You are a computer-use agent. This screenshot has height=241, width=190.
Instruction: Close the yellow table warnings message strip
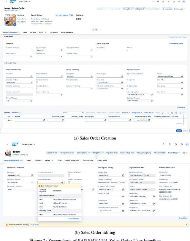(186, 225)
